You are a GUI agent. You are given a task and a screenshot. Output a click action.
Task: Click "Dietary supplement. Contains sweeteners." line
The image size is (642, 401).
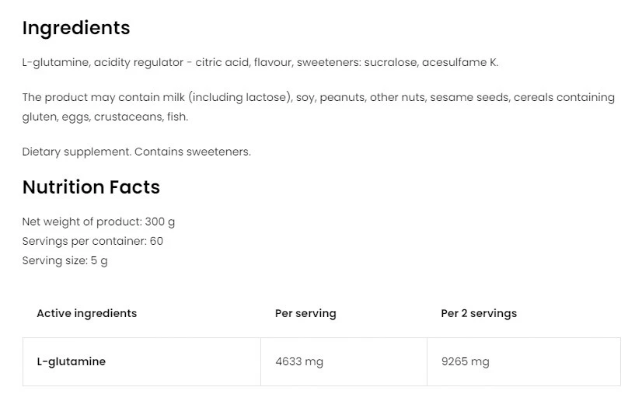click(x=137, y=152)
